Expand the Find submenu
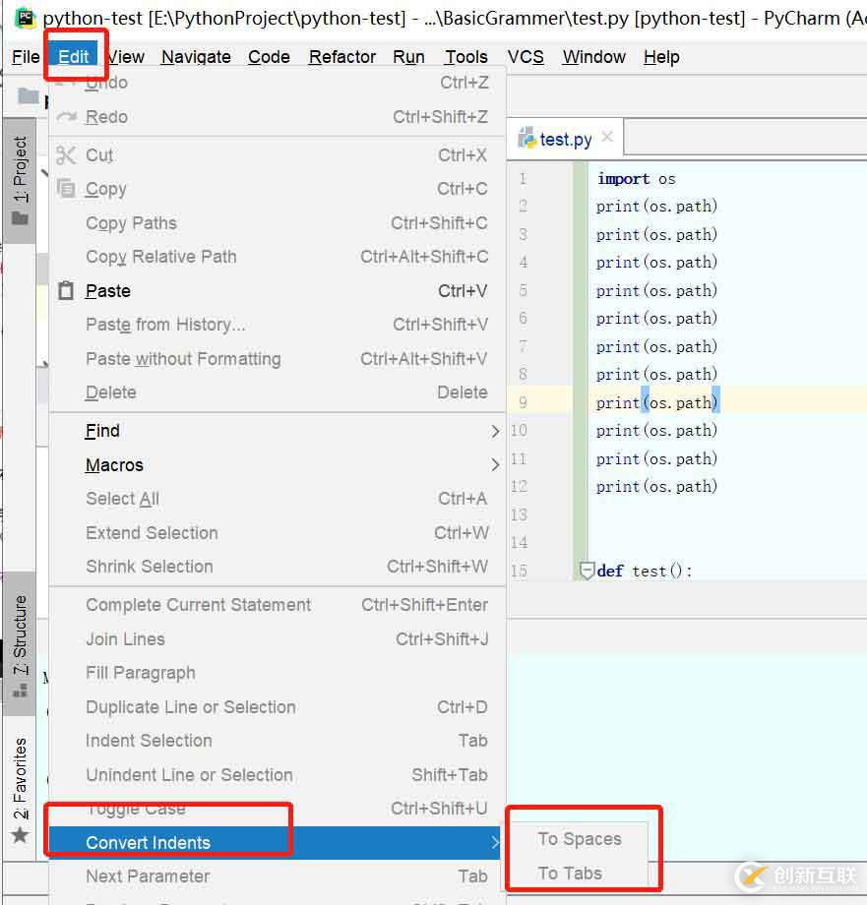 pos(278,431)
